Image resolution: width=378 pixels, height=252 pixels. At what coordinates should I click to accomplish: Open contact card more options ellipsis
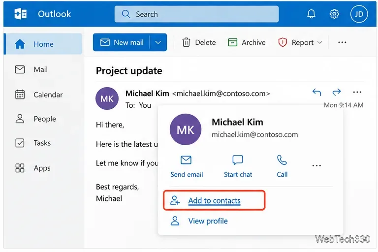[316, 165]
